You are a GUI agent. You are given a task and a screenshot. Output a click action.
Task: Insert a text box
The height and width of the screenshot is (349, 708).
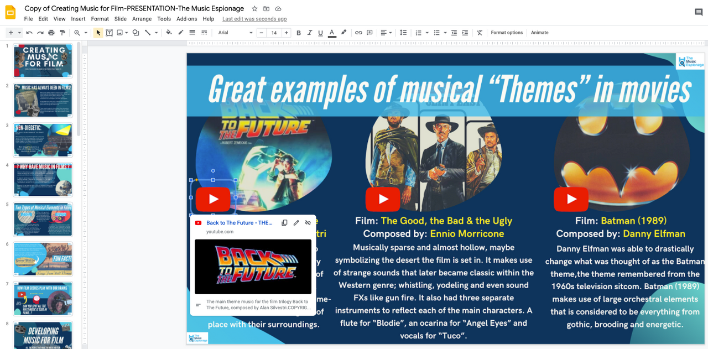click(x=109, y=33)
